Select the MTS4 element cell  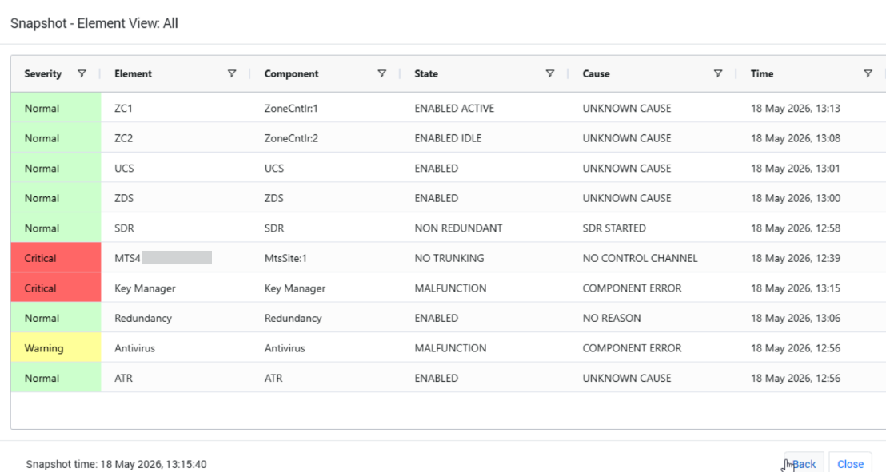coord(176,258)
